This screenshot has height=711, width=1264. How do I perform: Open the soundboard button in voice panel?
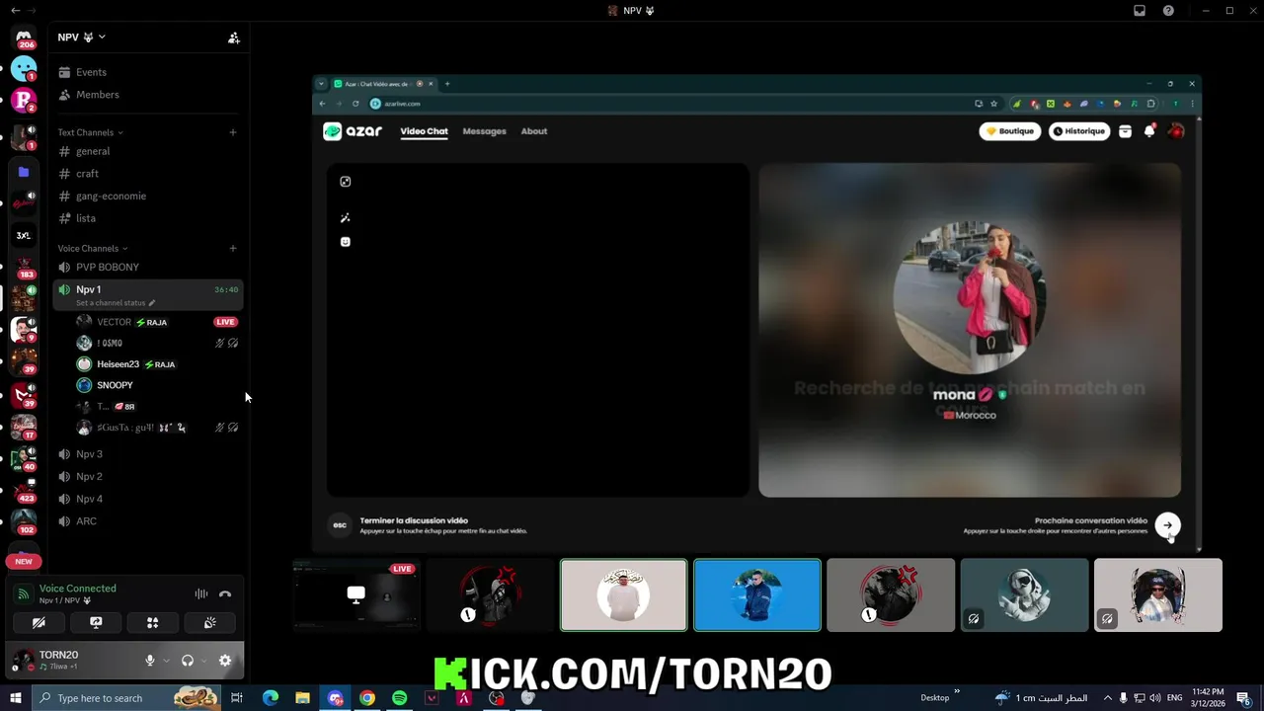[210, 623]
